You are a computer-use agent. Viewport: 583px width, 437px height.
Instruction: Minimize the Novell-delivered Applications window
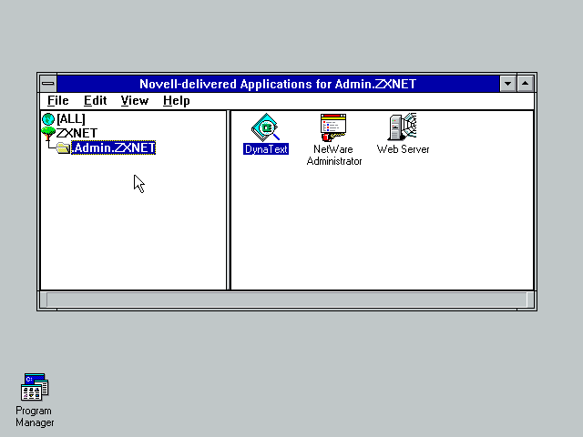click(x=509, y=84)
